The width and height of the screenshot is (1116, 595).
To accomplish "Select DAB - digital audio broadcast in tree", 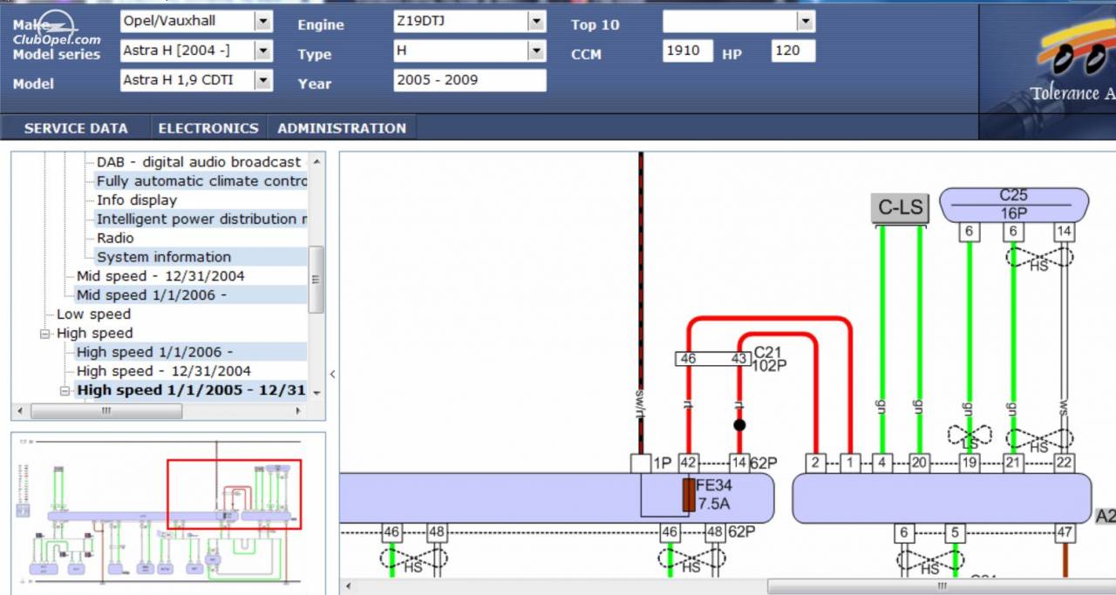I will coord(199,162).
